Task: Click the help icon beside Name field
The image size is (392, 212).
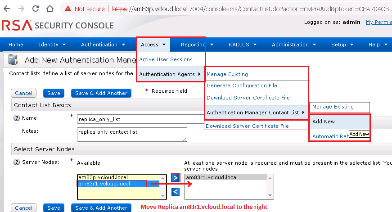Action: click(17, 118)
